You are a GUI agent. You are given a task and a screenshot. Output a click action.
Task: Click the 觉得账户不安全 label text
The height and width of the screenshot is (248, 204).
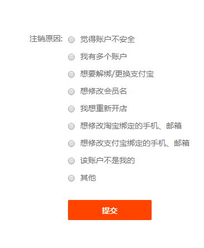pyautogui.click(x=108, y=39)
